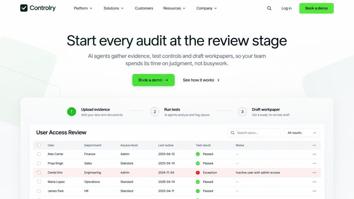Sort by the Department column header
The image size is (354, 199).
click(93, 145)
